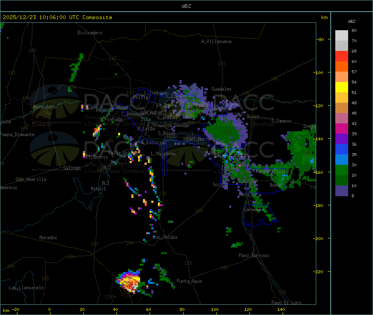Click the 'Lag.Llancanelo' map label

click(x=27, y=288)
